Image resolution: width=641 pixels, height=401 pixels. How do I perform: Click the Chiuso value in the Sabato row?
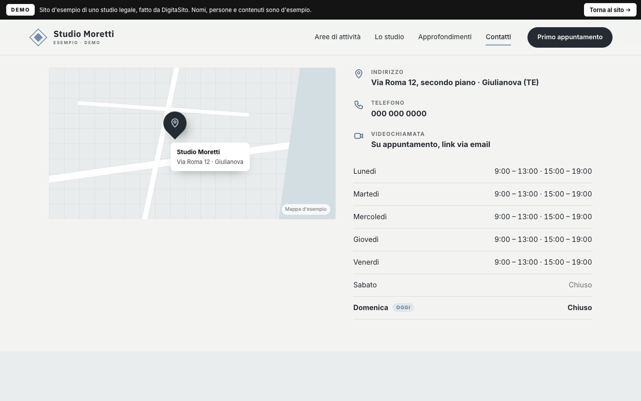coord(580,285)
